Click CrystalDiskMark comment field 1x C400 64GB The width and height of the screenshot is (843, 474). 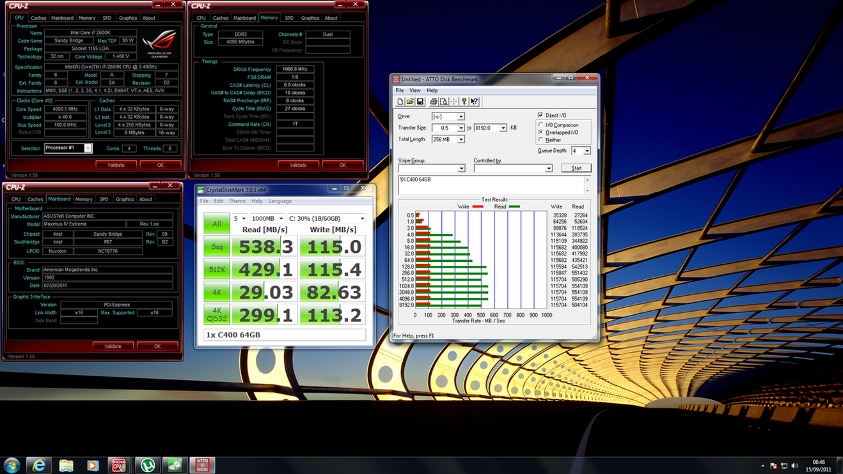[285, 335]
